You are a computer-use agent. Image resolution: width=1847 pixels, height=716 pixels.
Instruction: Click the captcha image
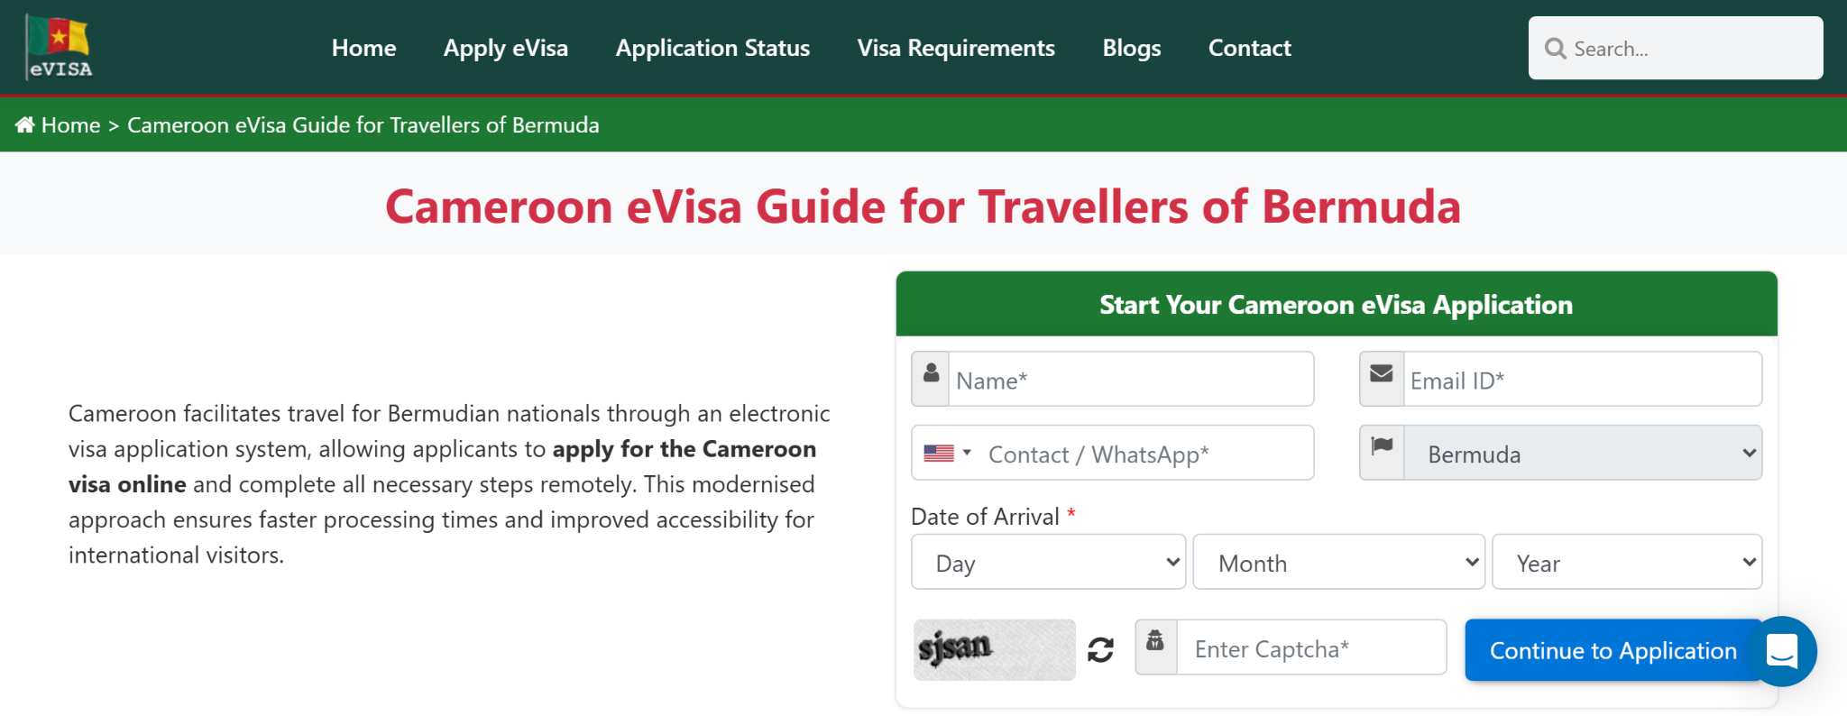point(994,649)
